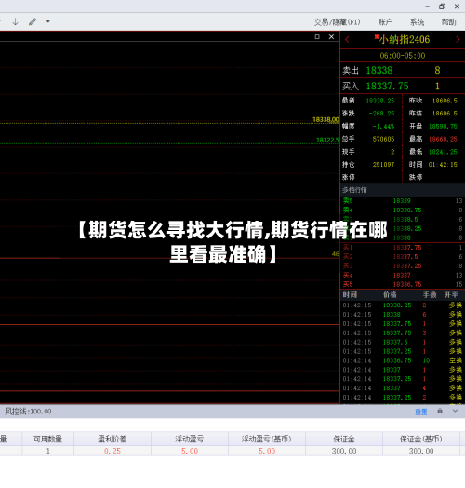Click the 卖出 price 18338
The width and height of the screenshot is (465, 488).
379,71
